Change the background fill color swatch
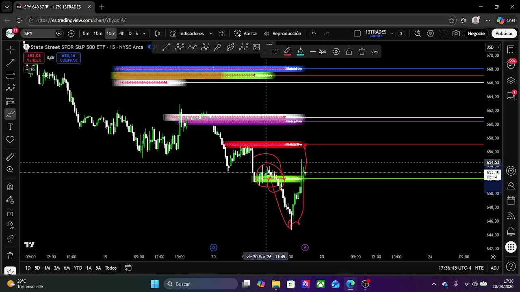This screenshot has height=292, width=520. click(300, 52)
